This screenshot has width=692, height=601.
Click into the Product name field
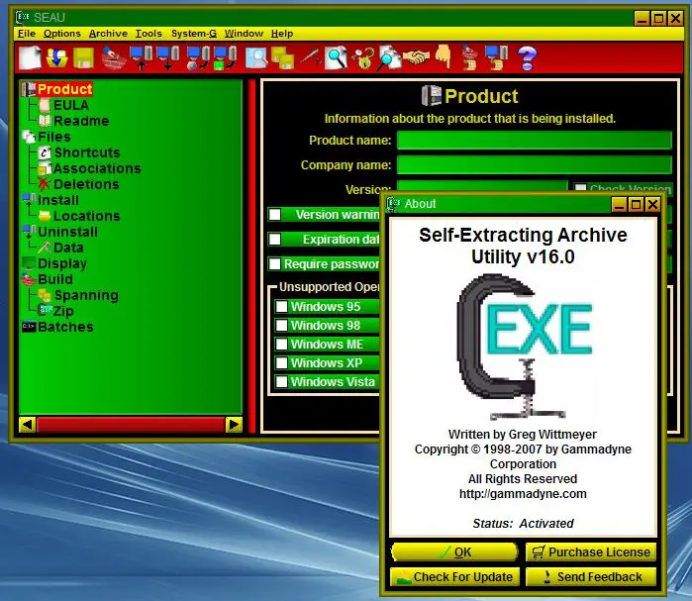[x=534, y=141]
